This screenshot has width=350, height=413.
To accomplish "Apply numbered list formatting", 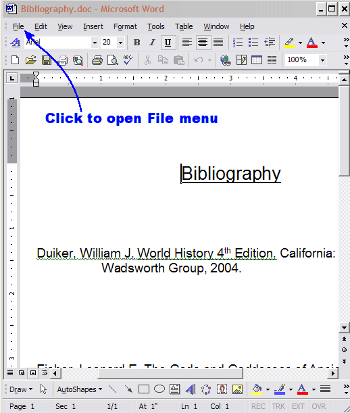I will click(238, 43).
